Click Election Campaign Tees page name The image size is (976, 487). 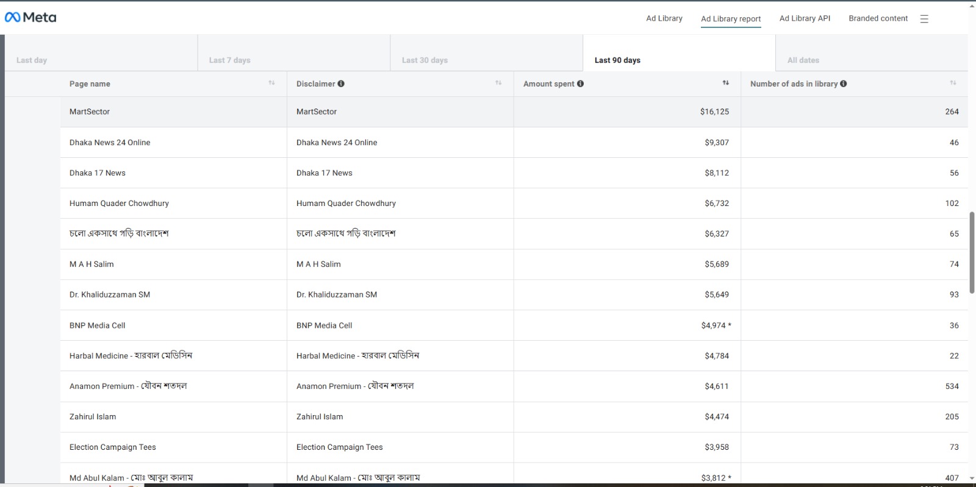113,447
